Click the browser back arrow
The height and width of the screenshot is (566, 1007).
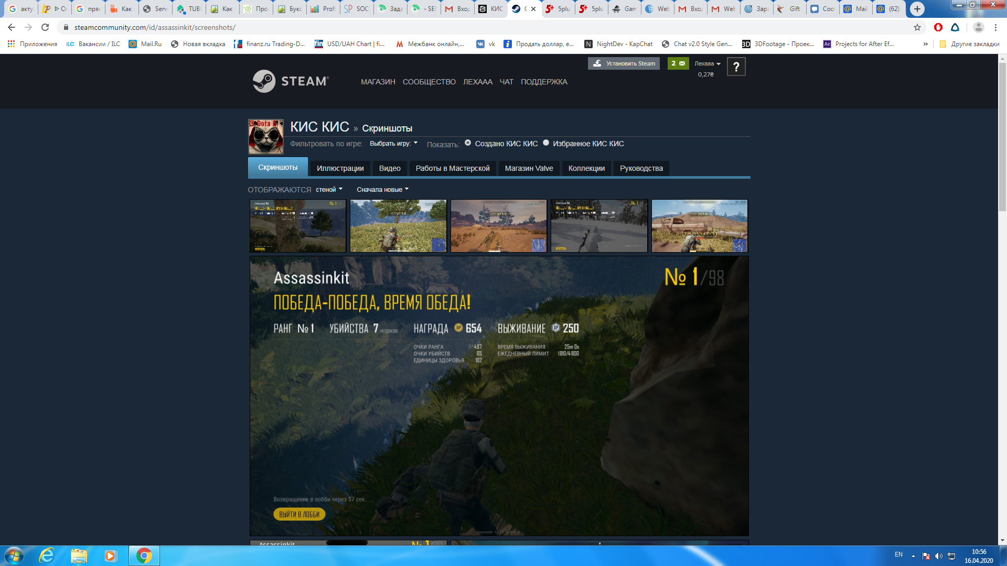coord(12,27)
